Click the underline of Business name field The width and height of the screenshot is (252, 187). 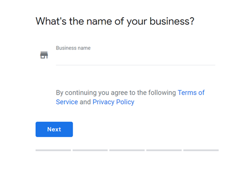click(x=136, y=65)
